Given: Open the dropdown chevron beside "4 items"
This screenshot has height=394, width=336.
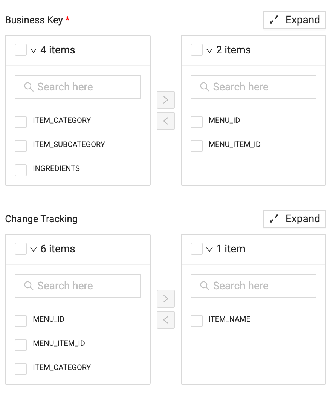Looking at the screenshot, I should coord(34,50).
